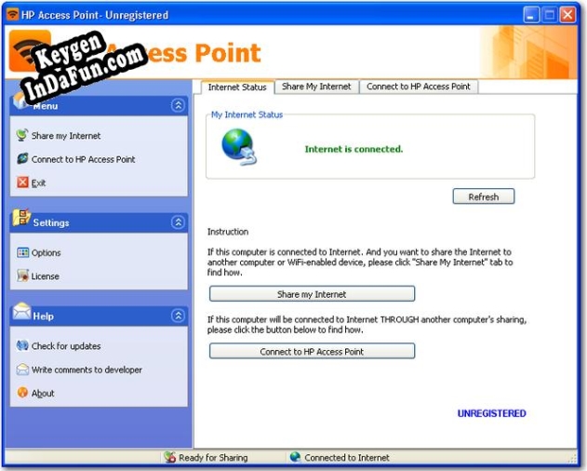Select Connect to HP Access Point sidebar text
587x471 pixels.
[83, 159]
